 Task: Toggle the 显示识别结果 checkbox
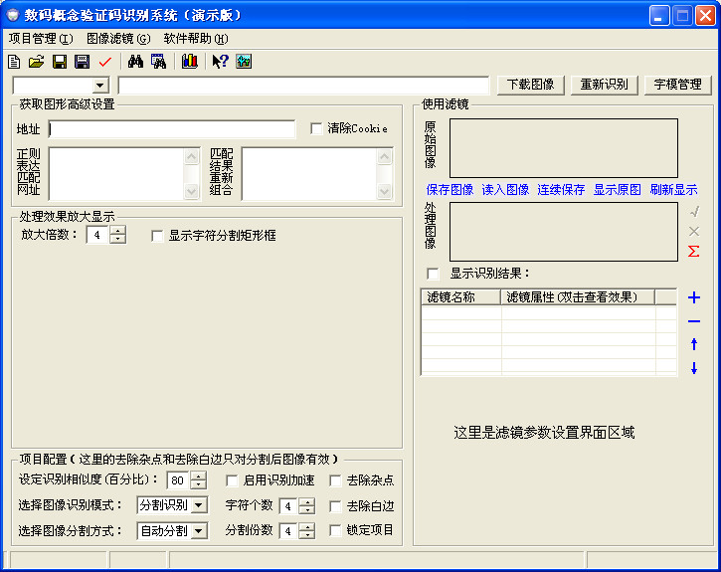433,274
